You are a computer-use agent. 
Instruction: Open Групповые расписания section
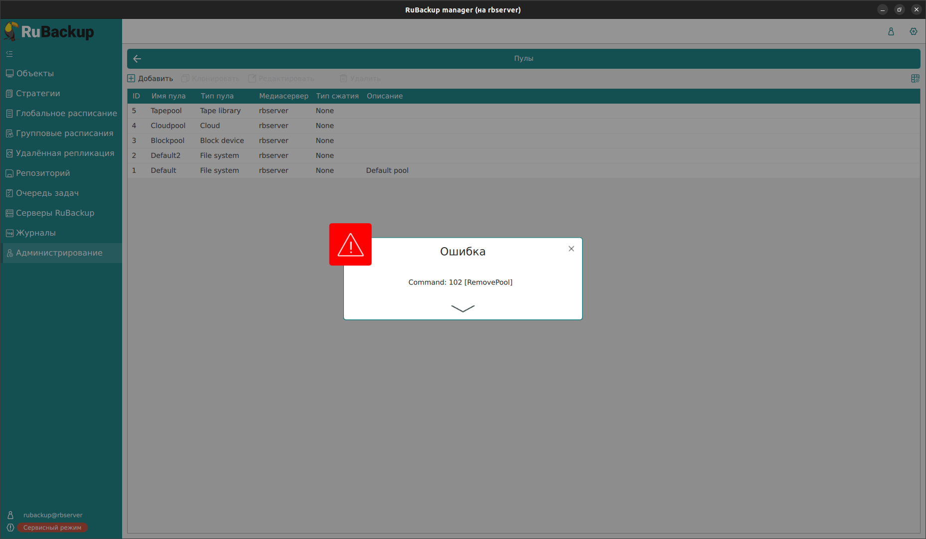(x=64, y=134)
